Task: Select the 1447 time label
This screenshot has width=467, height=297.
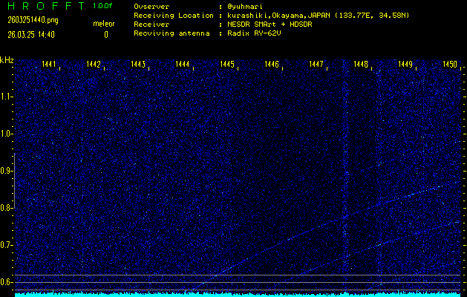Action: pyautogui.click(x=316, y=65)
